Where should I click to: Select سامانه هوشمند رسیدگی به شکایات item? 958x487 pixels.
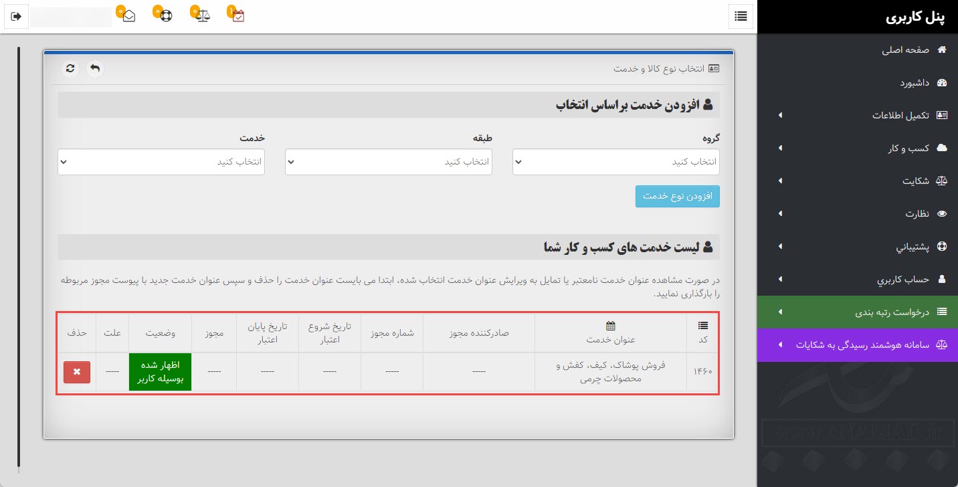pyautogui.click(x=858, y=345)
